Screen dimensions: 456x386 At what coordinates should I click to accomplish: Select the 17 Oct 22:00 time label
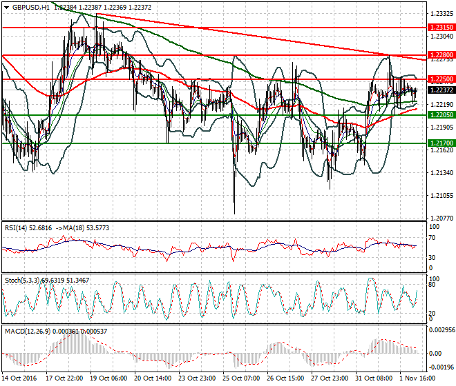point(64,378)
